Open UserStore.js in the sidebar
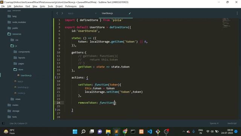241x136 pixels. coord(26,76)
